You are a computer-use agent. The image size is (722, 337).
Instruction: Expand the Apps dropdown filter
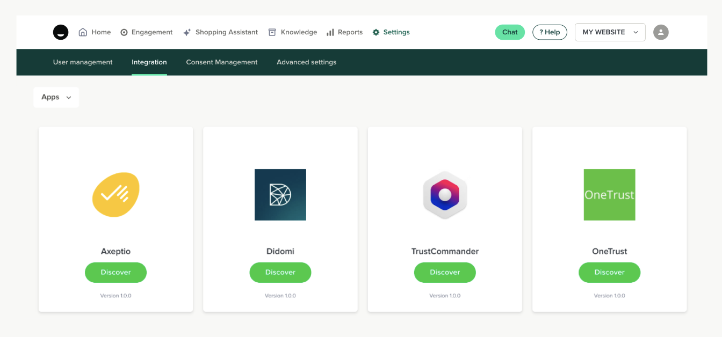pyautogui.click(x=56, y=97)
